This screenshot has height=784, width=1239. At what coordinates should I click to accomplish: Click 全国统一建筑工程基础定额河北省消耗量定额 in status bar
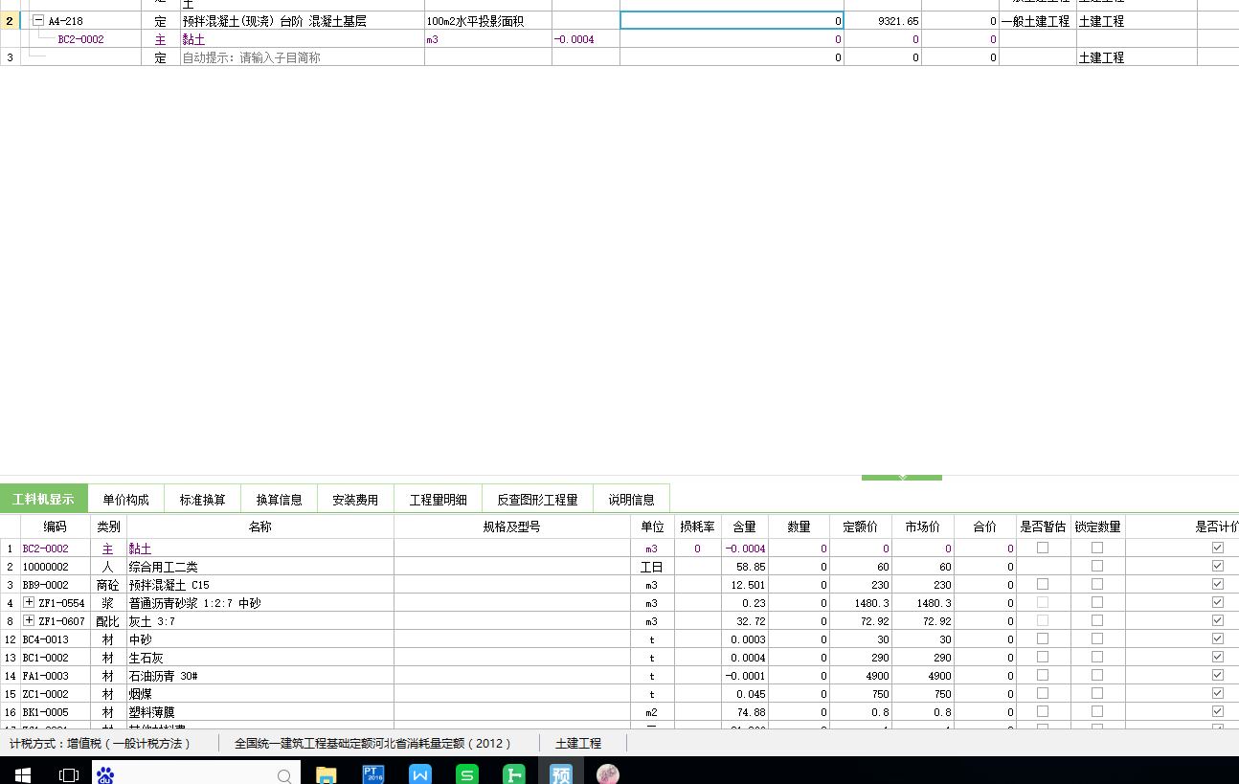pyautogui.click(x=373, y=743)
